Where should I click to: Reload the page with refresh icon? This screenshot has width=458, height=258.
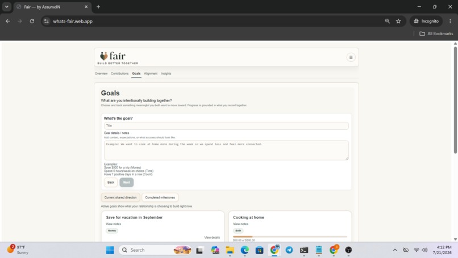pos(32,22)
